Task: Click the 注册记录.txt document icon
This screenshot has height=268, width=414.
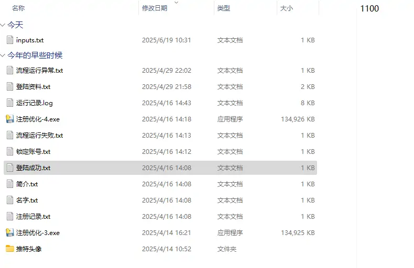Action: pyautogui.click(x=10, y=217)
